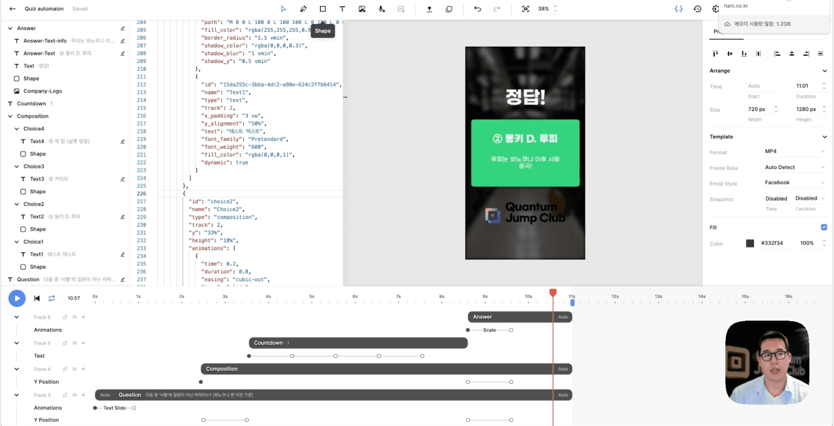Play the timeline preview
The image size is (834, 426).
(x=17, y=298)
